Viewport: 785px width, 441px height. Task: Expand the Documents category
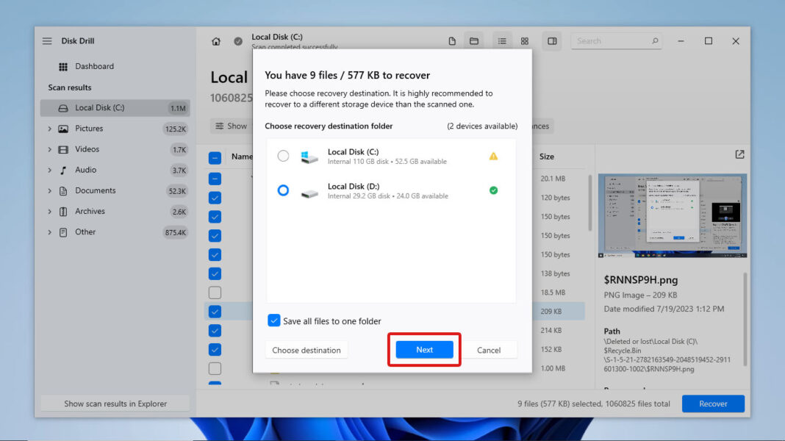(49, 190)
